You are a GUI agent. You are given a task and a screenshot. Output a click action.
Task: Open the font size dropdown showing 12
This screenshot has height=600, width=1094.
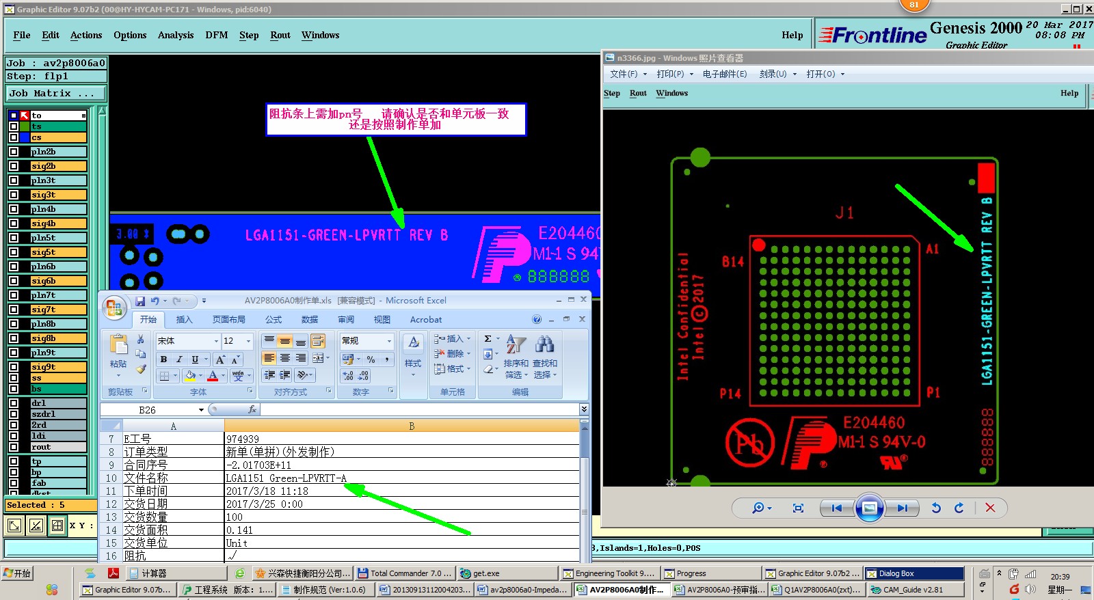click(248, 341)
